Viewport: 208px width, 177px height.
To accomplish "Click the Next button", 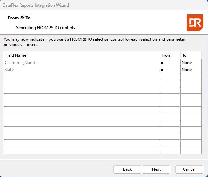I will [156, 169].
